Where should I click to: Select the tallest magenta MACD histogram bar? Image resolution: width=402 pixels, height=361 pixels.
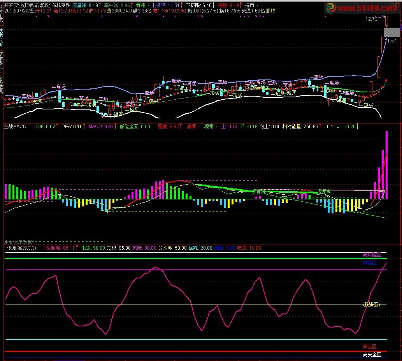[386, 165]
